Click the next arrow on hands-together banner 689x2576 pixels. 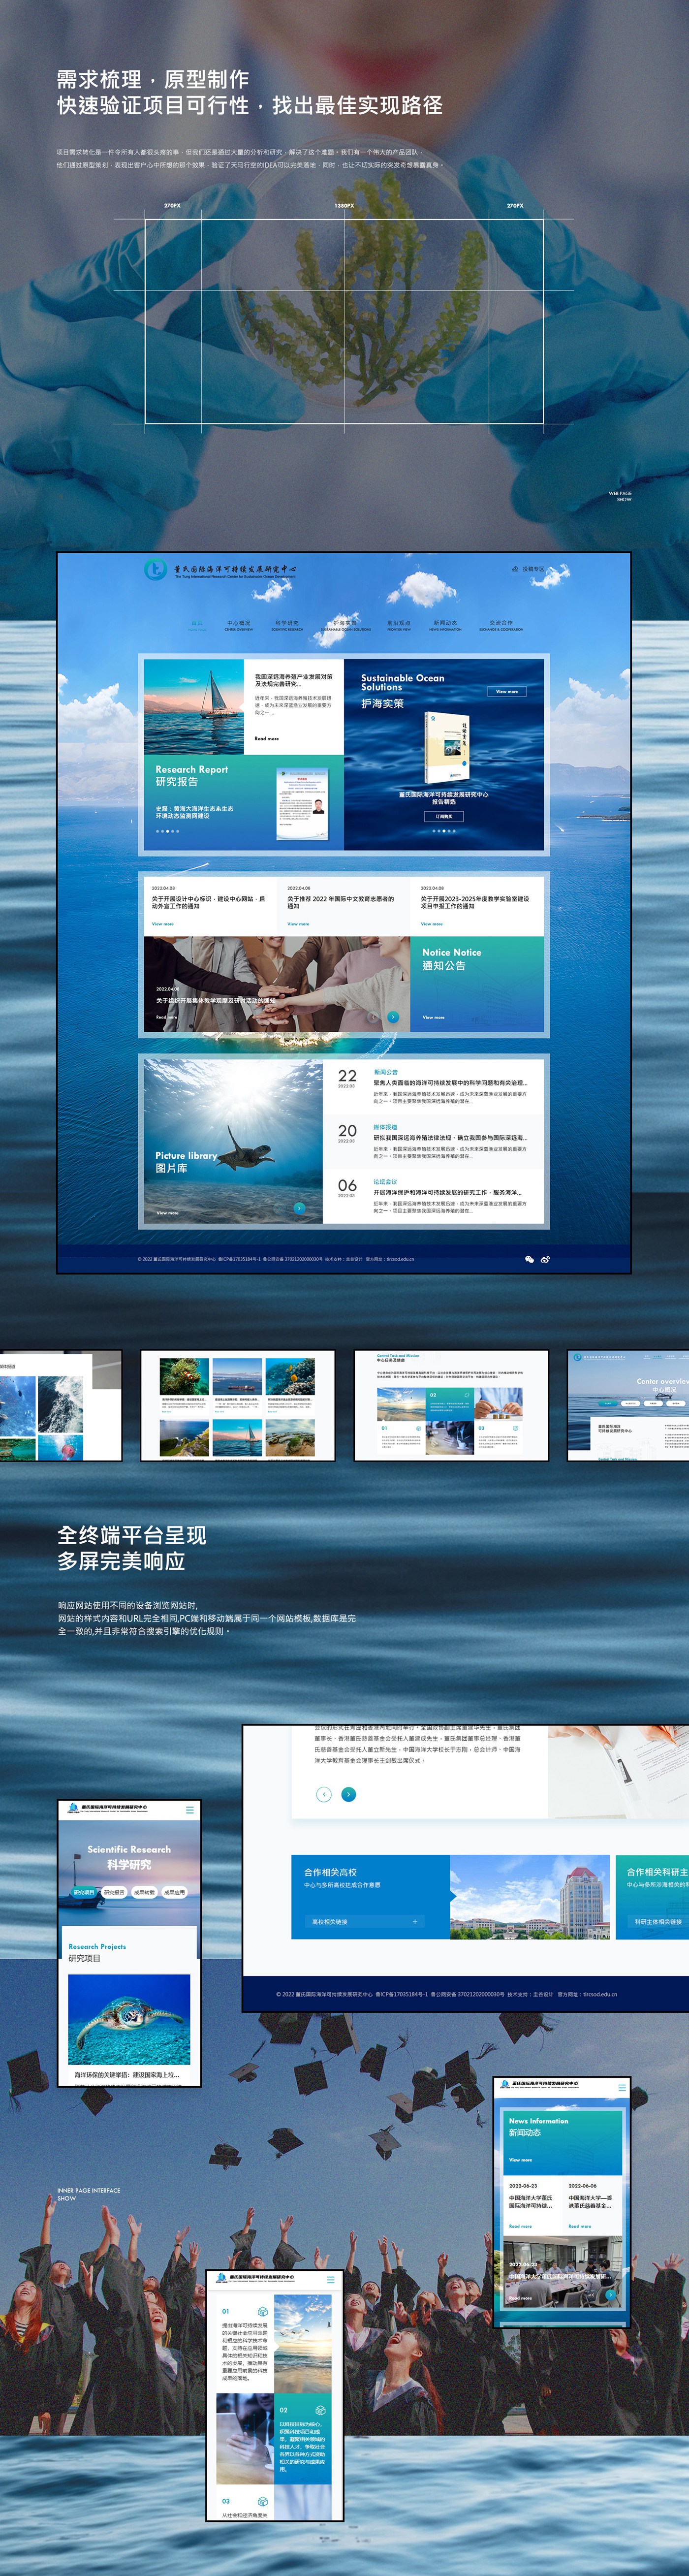point(393,1017)
